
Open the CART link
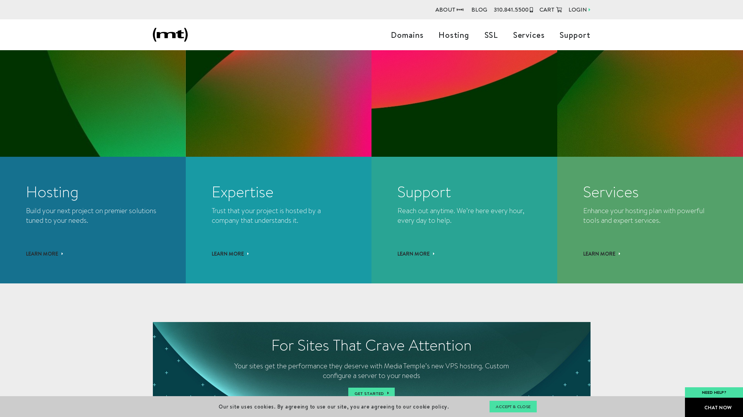pyautogui.click(x=547, y=10)
